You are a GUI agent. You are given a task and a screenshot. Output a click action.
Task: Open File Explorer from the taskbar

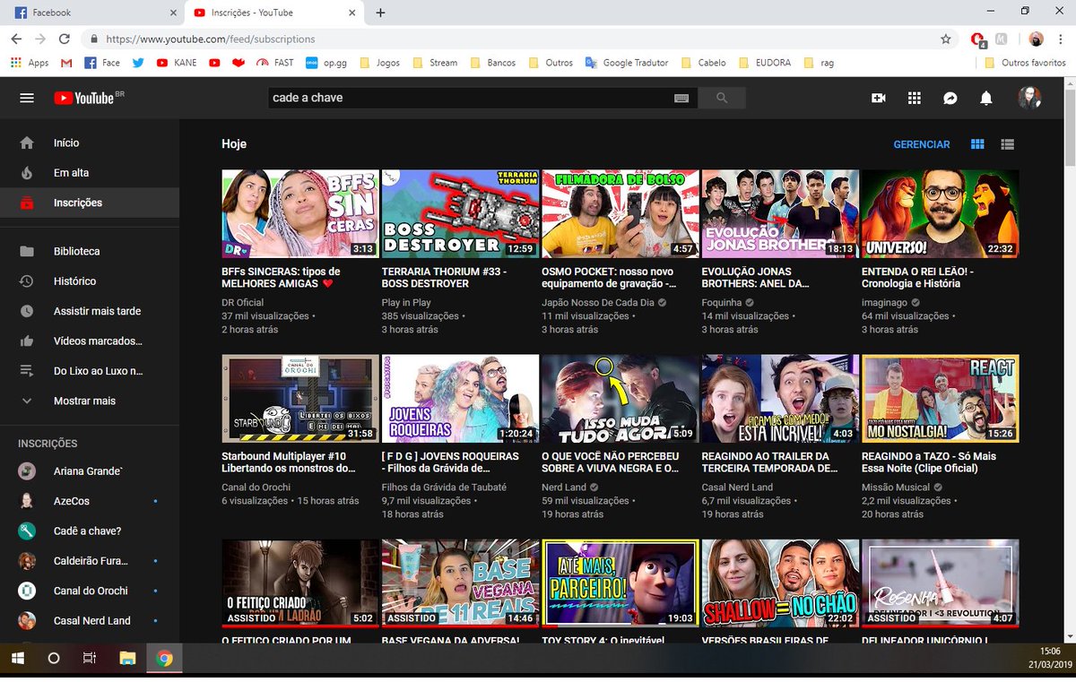(x=126, y=658)
